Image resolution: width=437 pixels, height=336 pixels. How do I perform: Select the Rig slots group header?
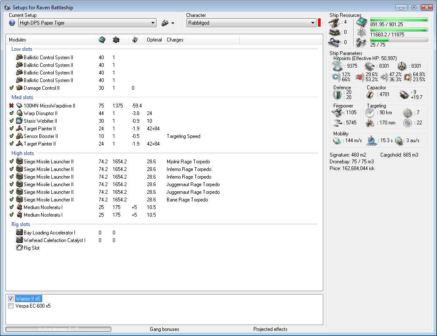click(x=21, y=224)
